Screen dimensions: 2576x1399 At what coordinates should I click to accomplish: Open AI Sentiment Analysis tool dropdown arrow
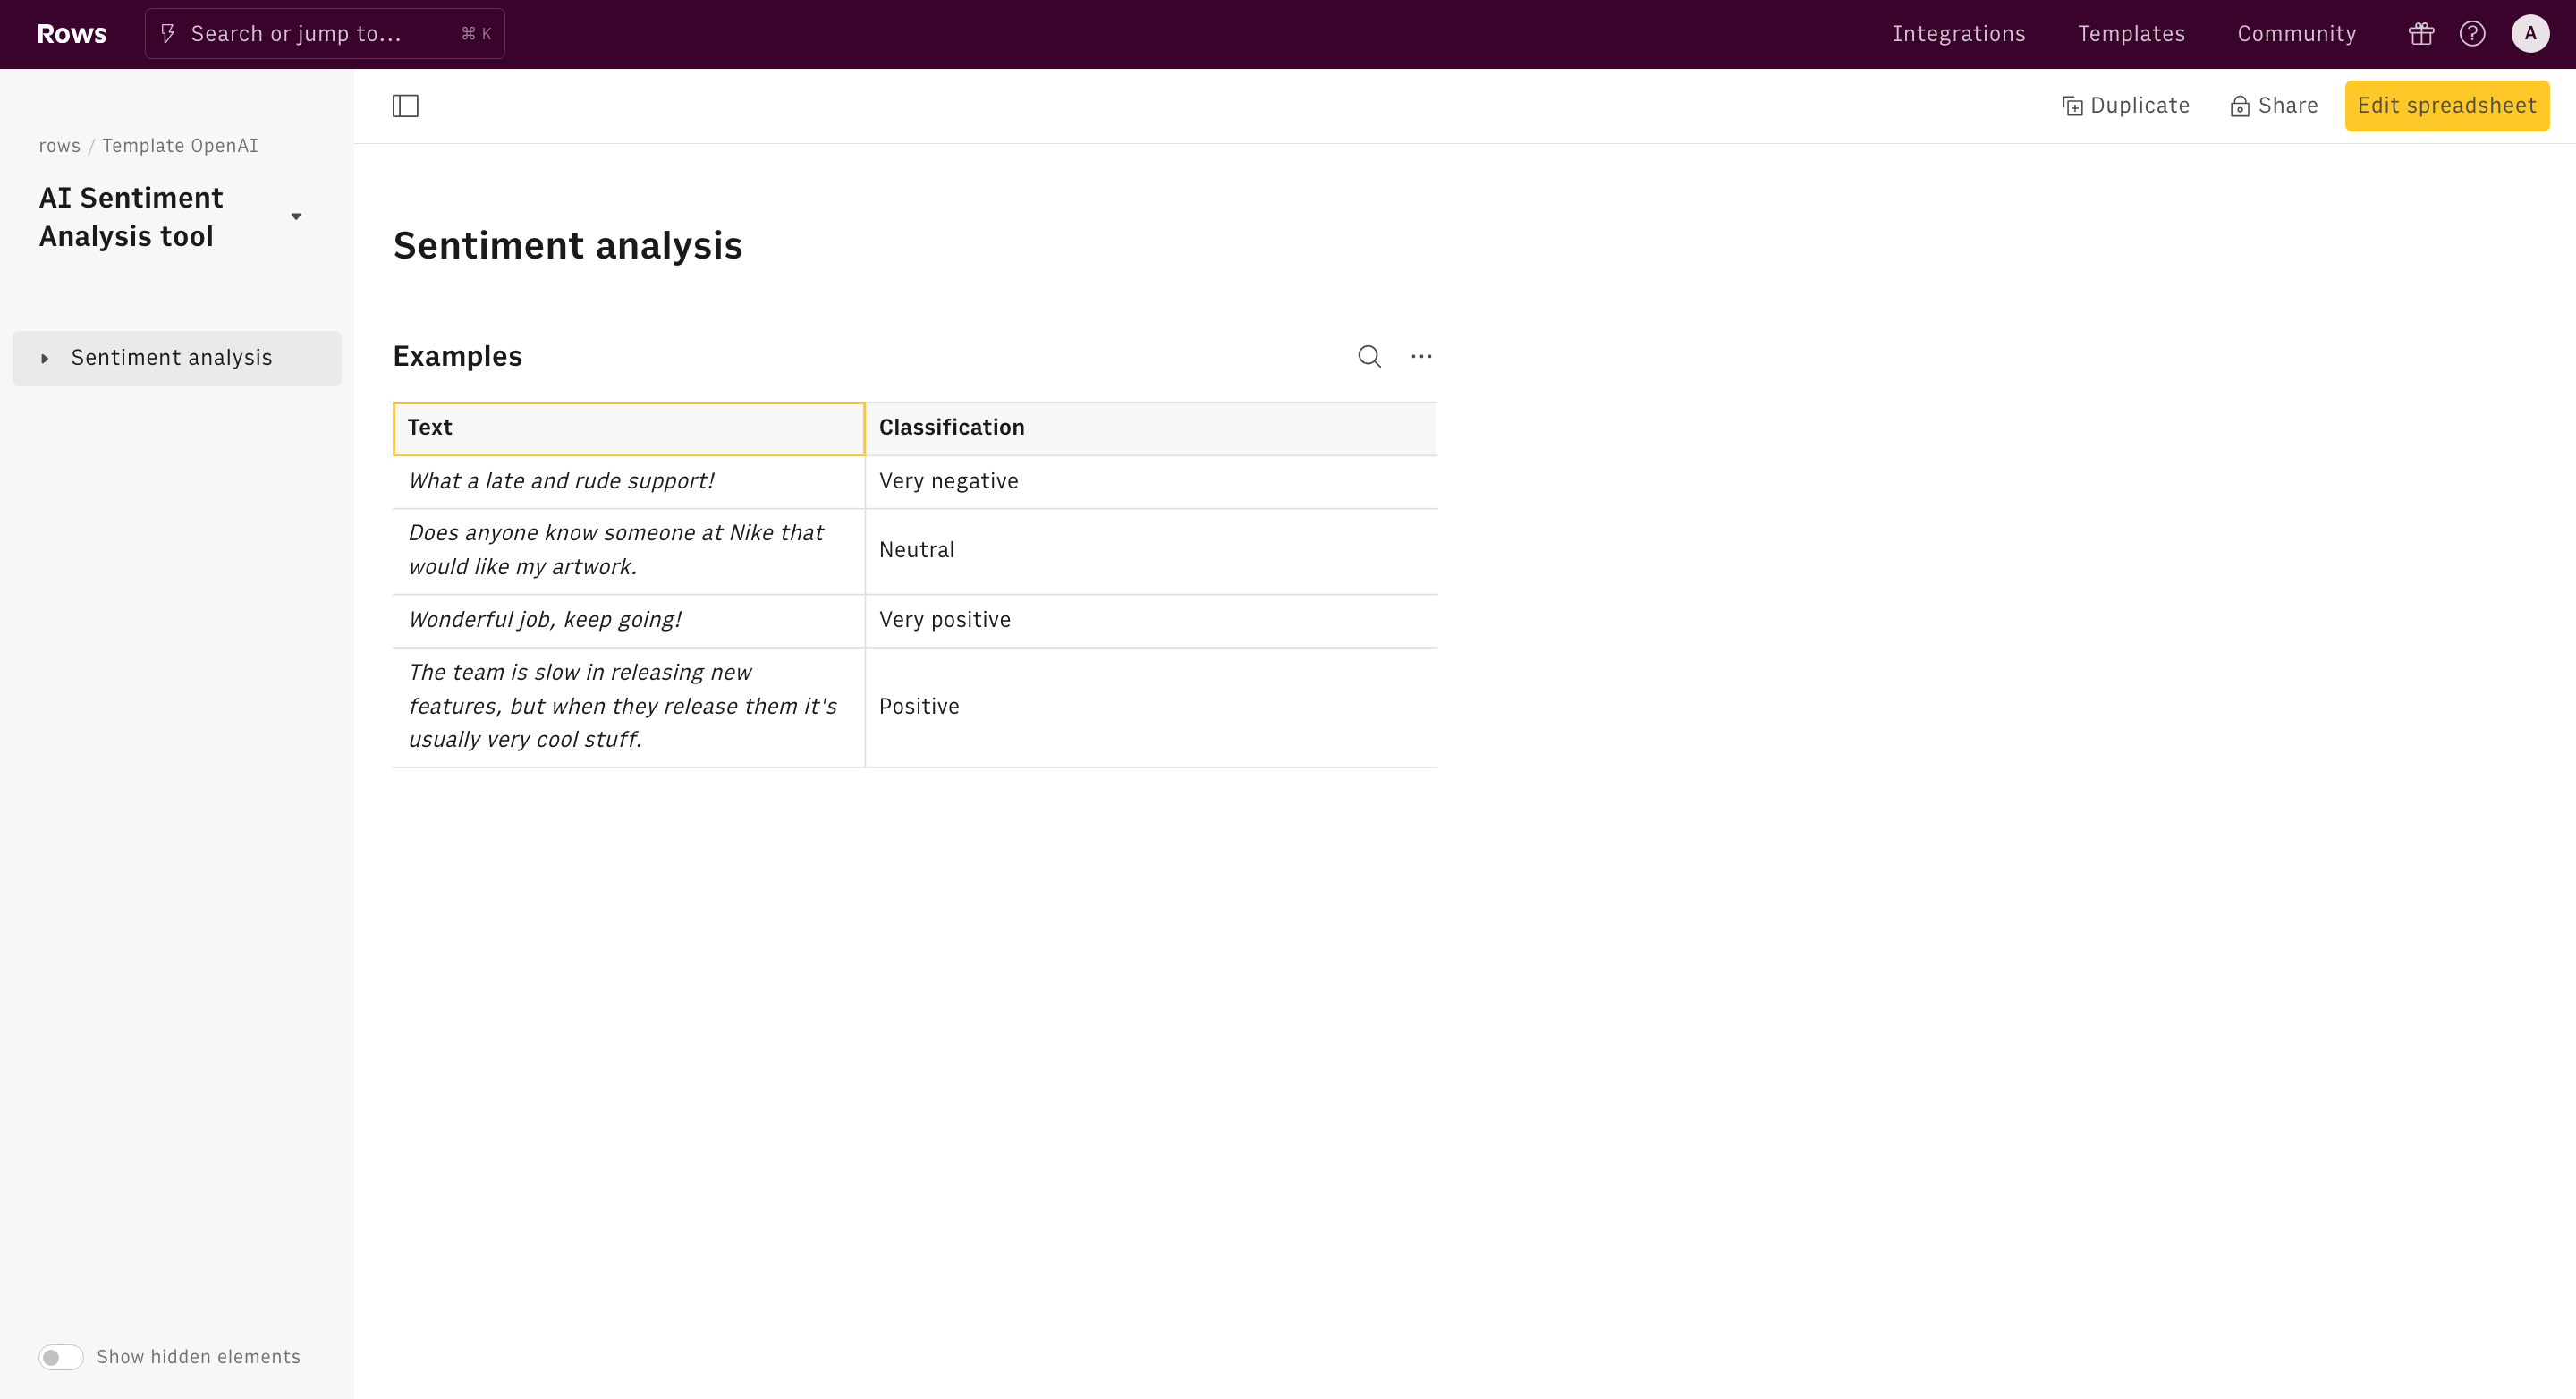[x=296, y=217]
